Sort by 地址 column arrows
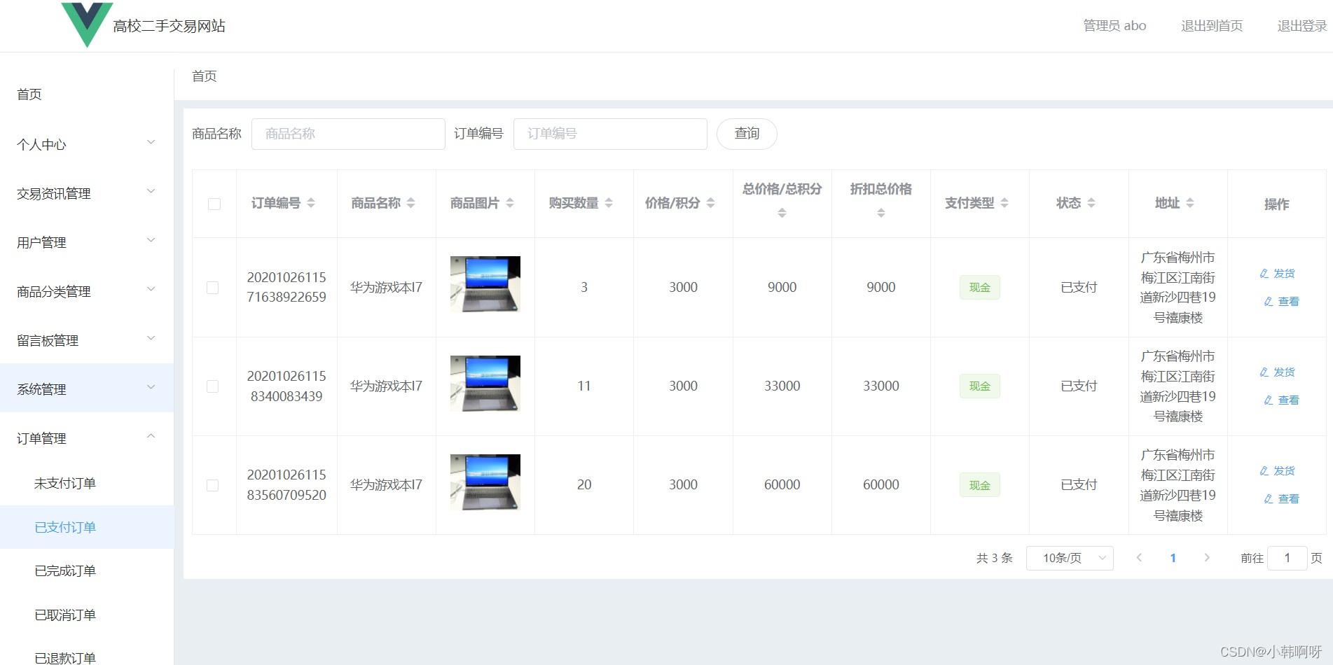Image resolution: width=1333 pixels, height=665 pixels. coord(1190,203)
